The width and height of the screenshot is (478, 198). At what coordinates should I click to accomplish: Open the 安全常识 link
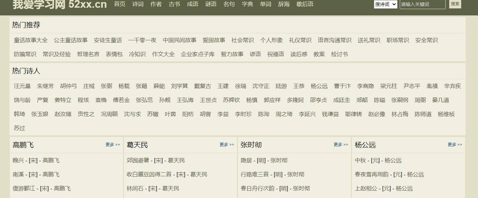coord(427,40)
